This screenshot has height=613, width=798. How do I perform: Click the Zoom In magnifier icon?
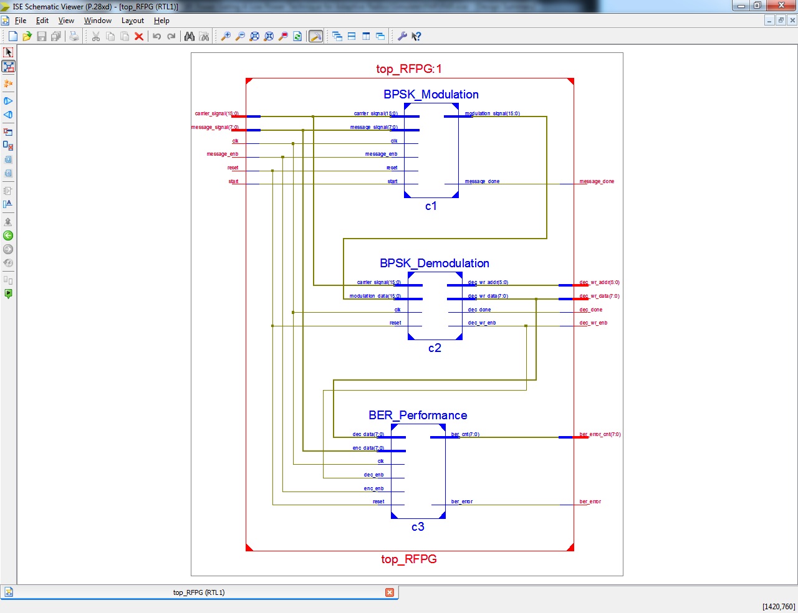pos(226,36)
